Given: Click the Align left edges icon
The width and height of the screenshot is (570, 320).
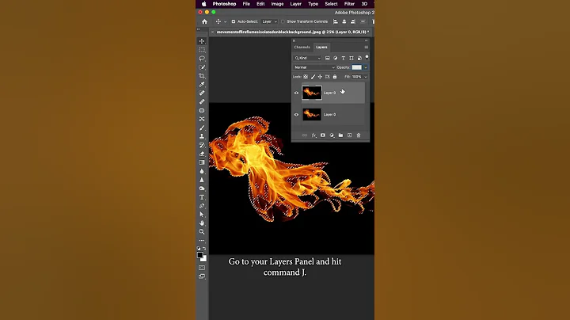Looking at the screenshot, I should pyautogui.click(x=336, y=22).
